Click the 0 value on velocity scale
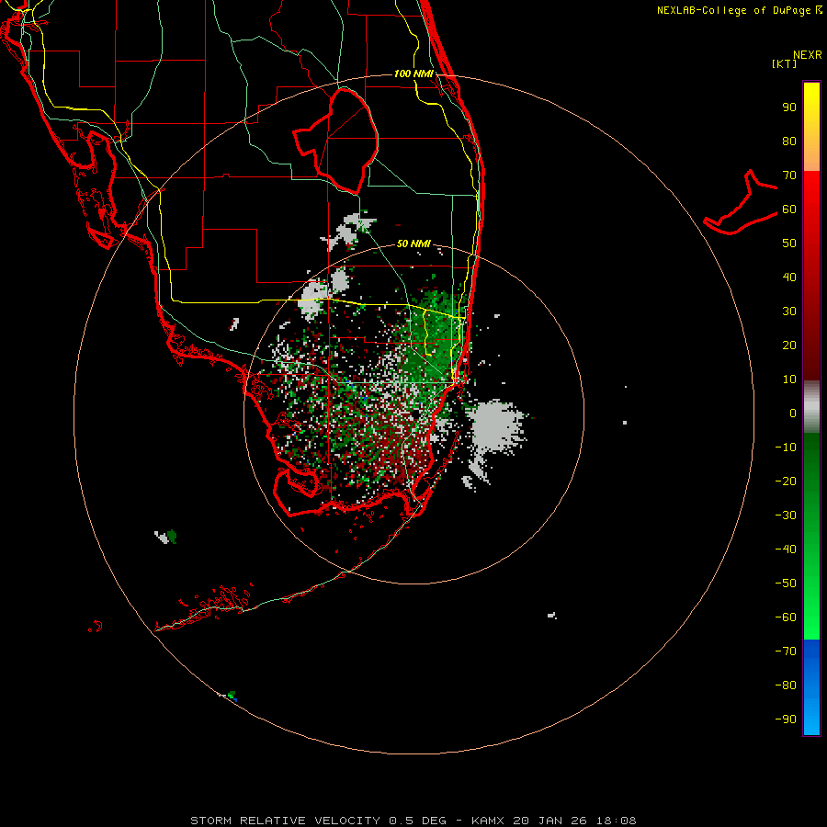Image resolution: width=827 pixels, height=827 pixels. pos(793,413)
